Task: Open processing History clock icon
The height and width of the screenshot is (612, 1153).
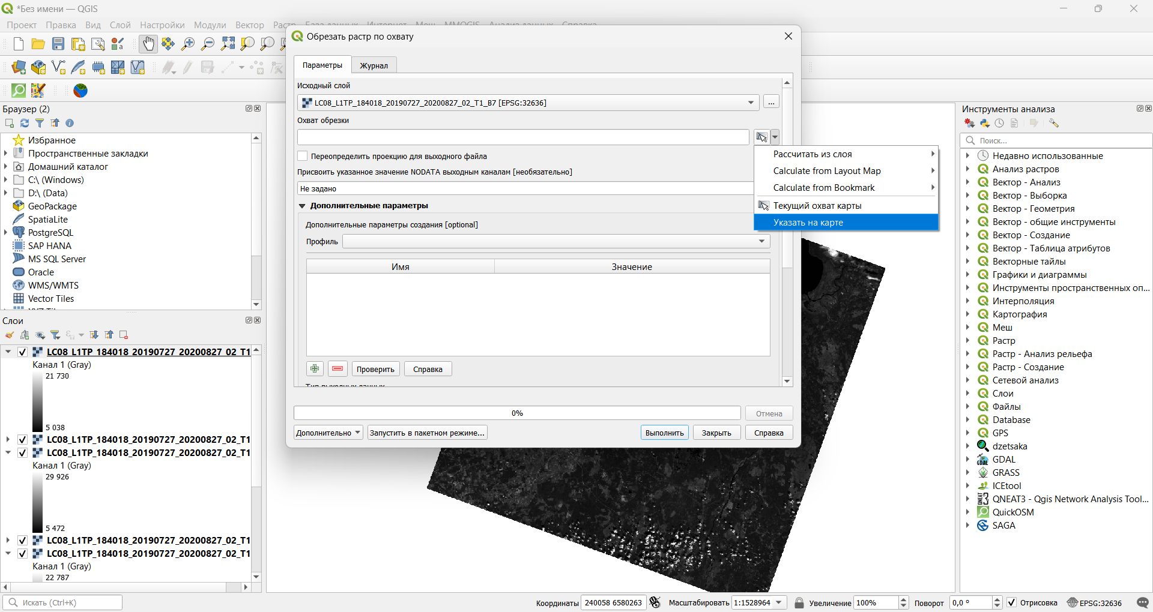Action: 999,123
